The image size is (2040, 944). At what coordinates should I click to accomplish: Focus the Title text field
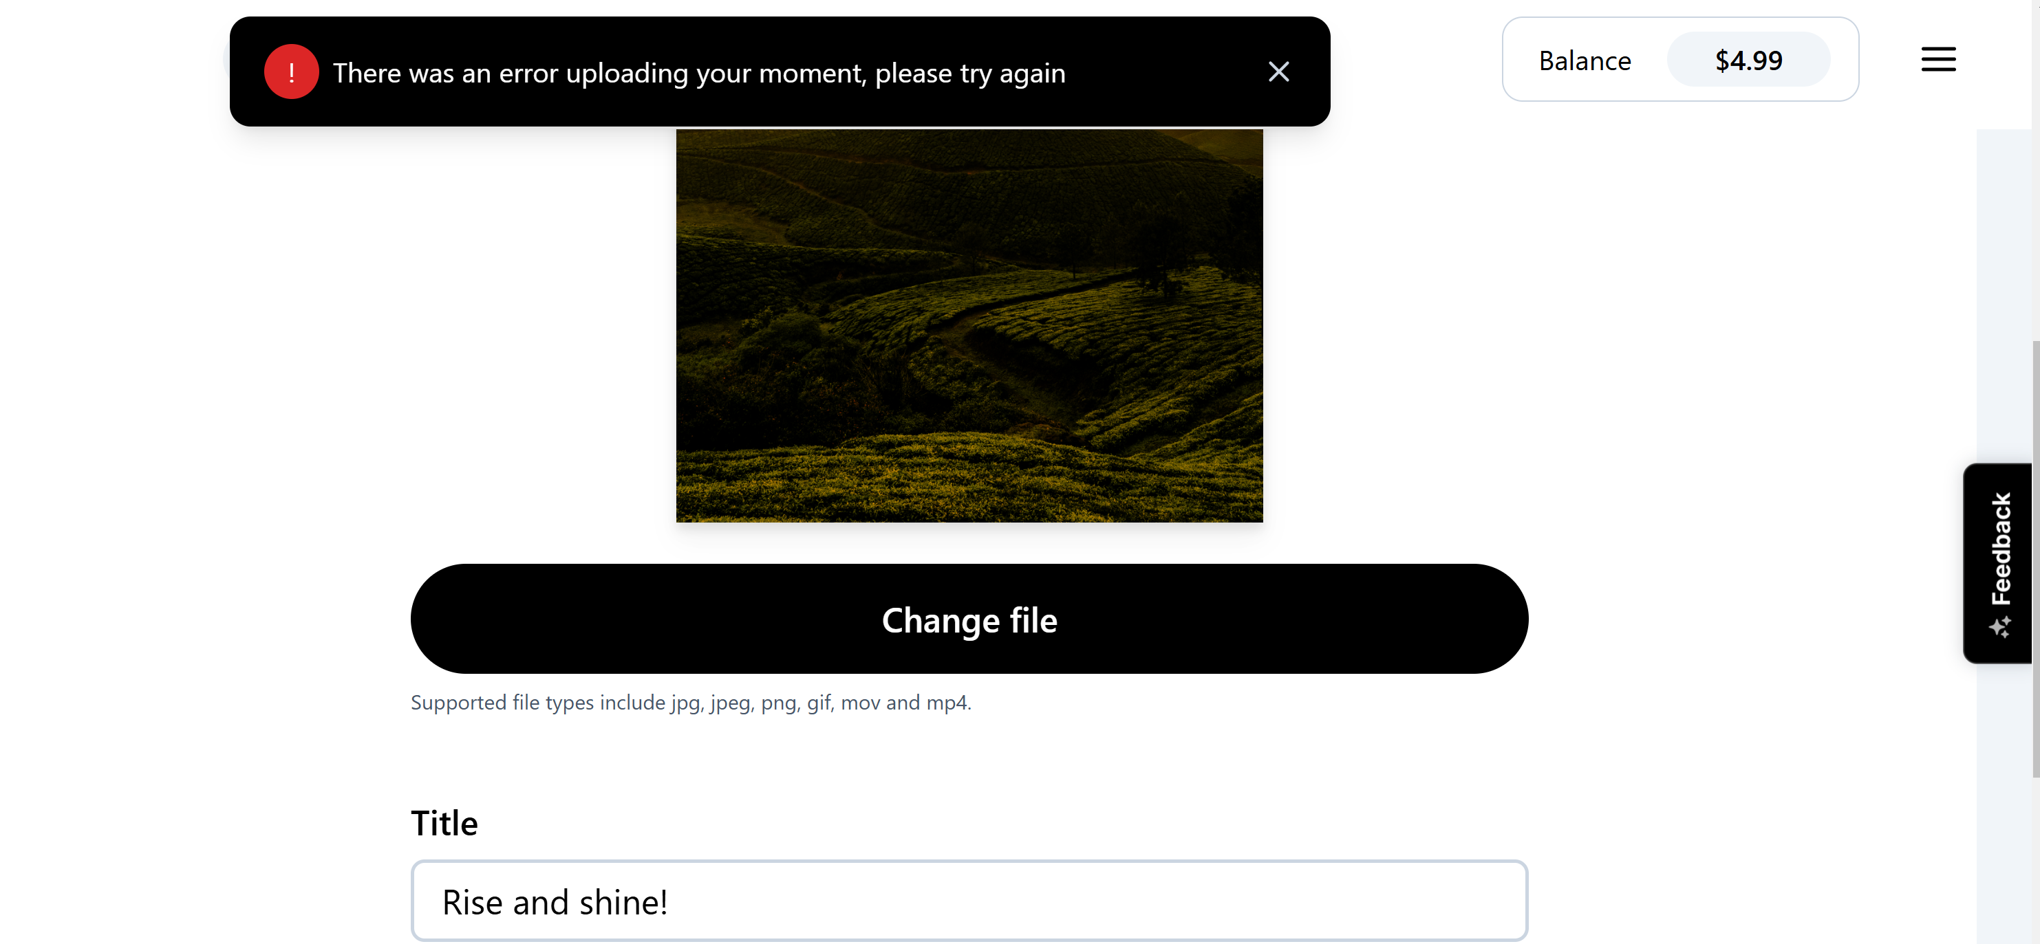point(969,901)
